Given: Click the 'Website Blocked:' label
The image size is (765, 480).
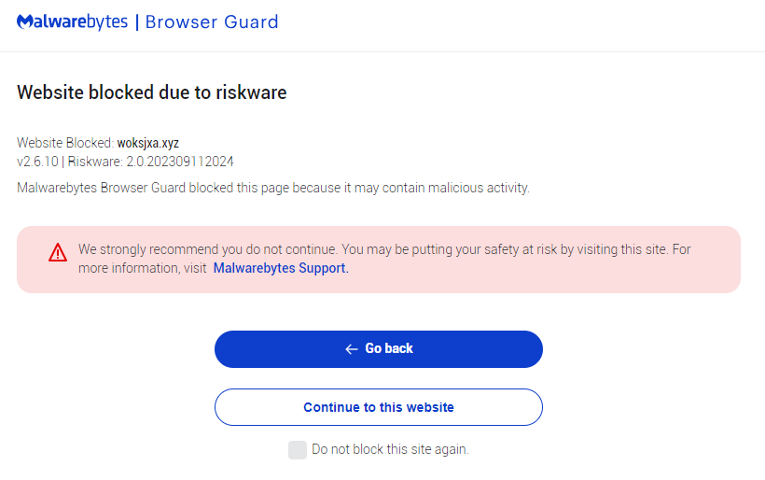Looking at the screenshot, I should pyautogui.click(x=65, y=143).
